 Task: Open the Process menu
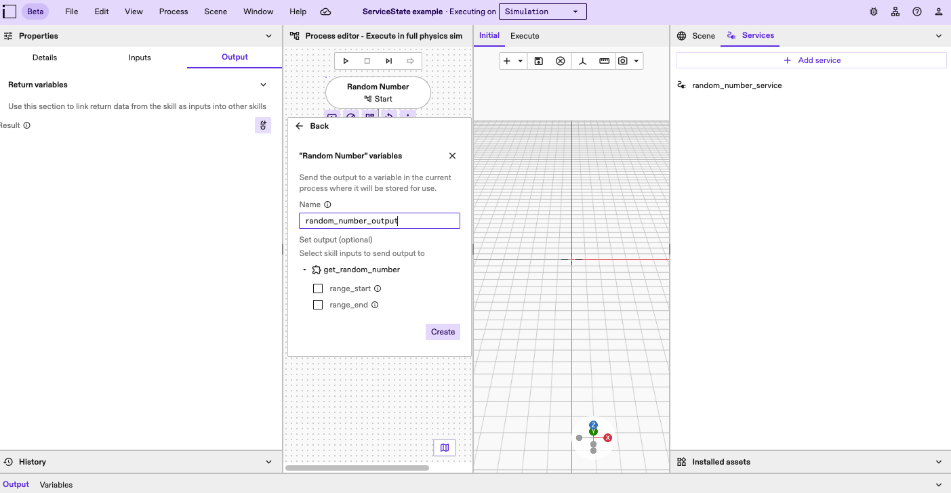click(x=174, y=12)
